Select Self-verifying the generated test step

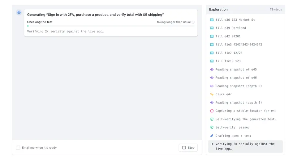tap(245, 119)
